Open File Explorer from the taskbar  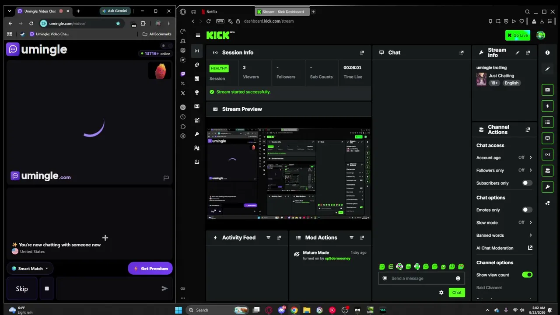coord(307,310)
